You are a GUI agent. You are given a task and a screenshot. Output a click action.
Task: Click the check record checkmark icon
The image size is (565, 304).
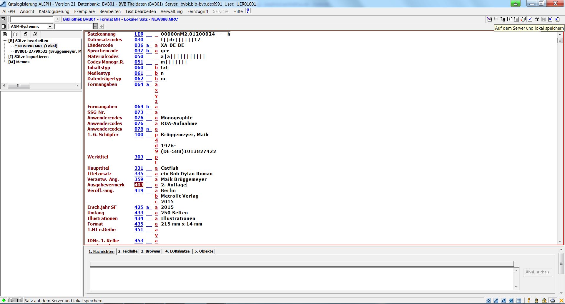click(x=530, y=19)
